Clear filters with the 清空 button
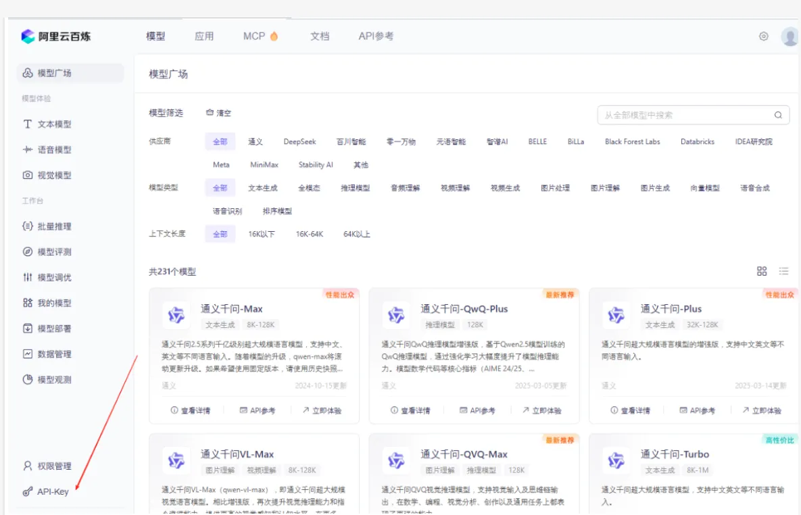 click(218, 113)
